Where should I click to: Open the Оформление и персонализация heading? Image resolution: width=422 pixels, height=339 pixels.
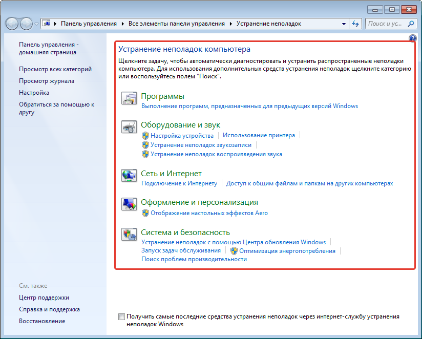pos(199,202)
